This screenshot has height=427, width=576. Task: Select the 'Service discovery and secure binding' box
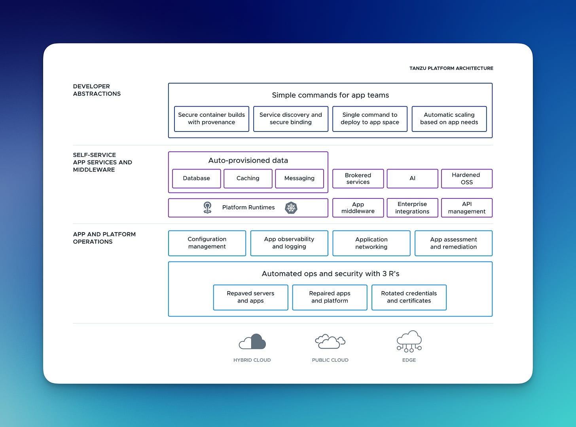tap(291, 119)
